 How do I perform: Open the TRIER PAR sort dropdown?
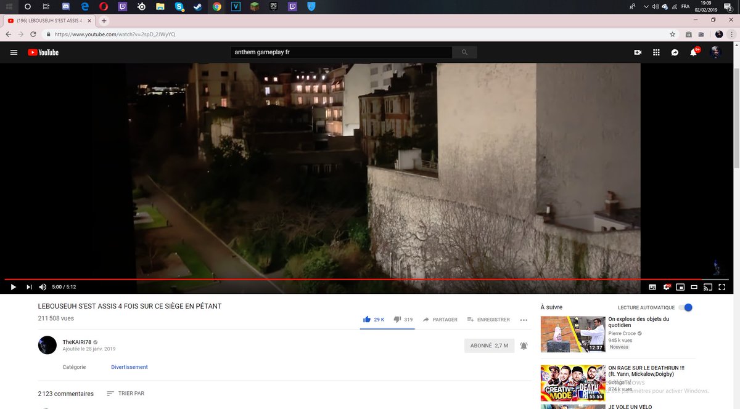point(125,394)
